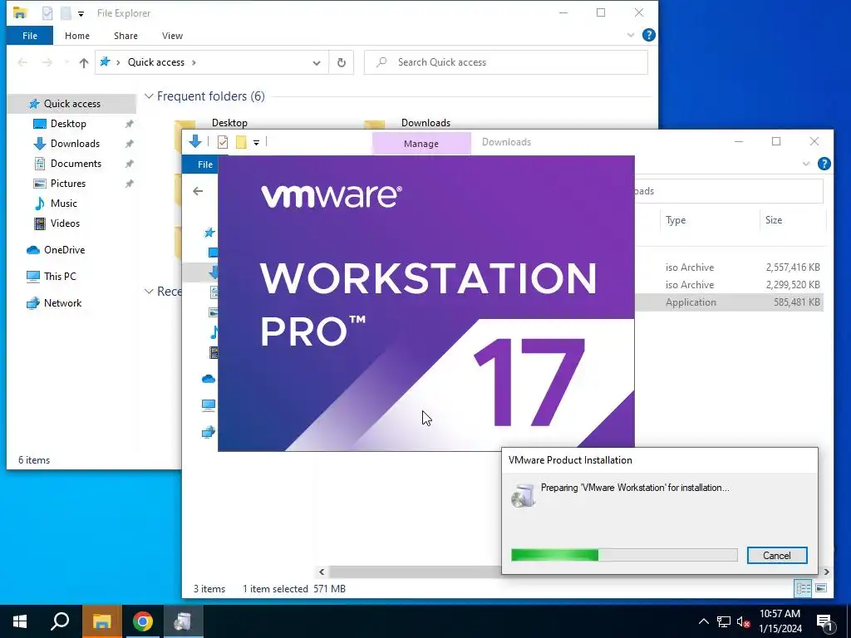The width and height of the screenshot is (851, 638).
Task: Open Quick Access Toolbar dropdown in File Explorer
Action: (81, 13)
